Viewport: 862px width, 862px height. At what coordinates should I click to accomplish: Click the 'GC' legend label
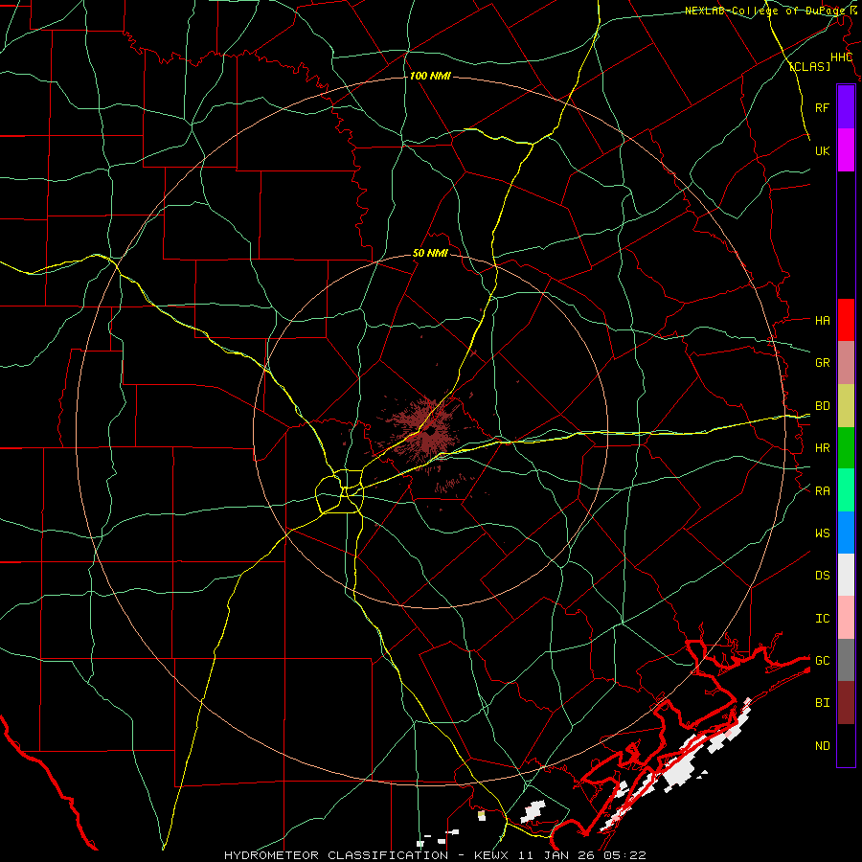[x=822, y=660]
